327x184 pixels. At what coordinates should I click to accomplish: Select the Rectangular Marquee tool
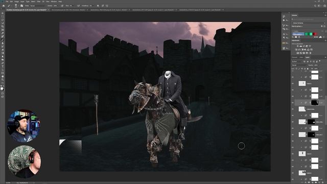click(x=3, y=17)
